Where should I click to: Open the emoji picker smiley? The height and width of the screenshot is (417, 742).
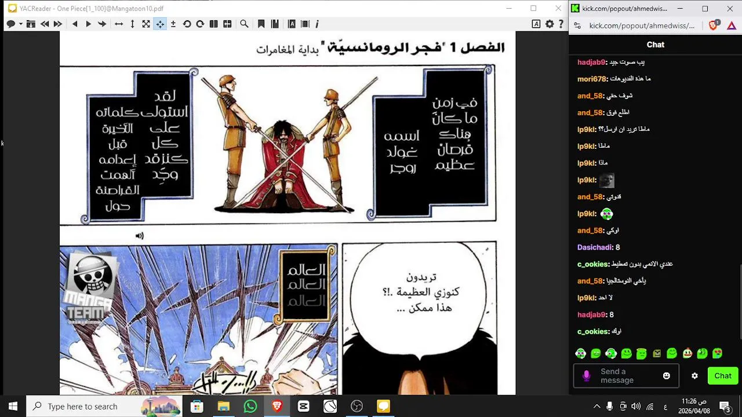667,376
